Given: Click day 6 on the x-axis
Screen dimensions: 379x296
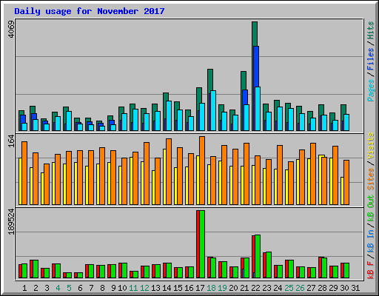Looking at the screenshot, I should pos(80,288).
